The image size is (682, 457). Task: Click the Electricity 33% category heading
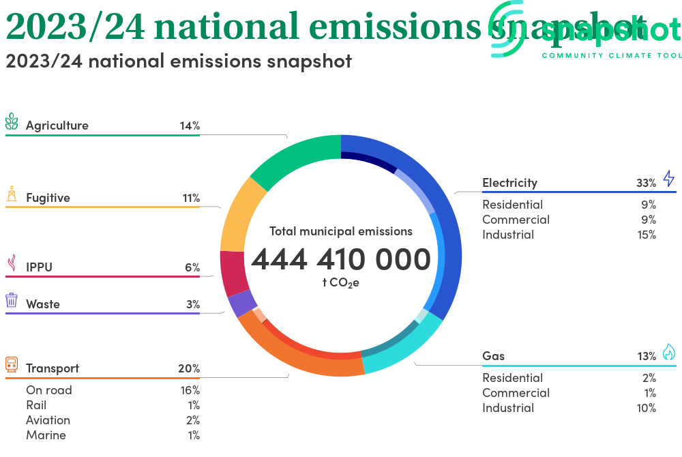(569, 183)
